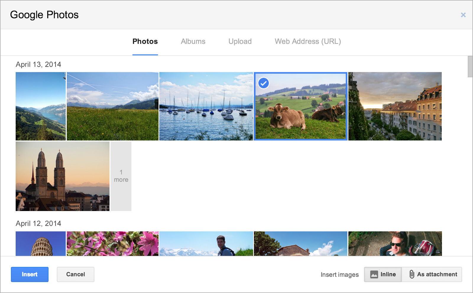Click the Insert button

30,274
